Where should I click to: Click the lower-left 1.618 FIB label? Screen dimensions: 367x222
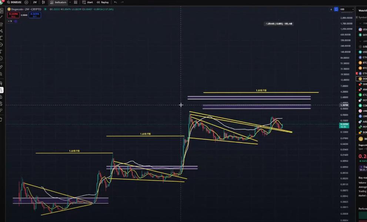(74, 151)
